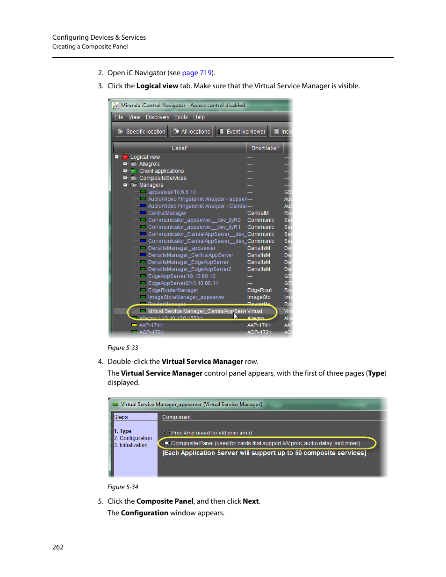446x577 pixels.
Task: Click the status icon beside Communicator_appserver__dev_ttyR1
Action: coord(143,227)
